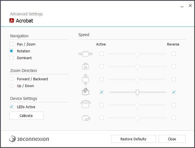Click the zoom forward/backward speed slider

click(138, 67)
